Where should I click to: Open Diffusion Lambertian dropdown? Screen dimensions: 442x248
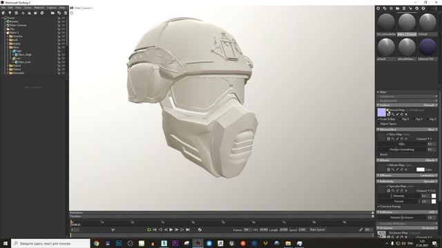coord(429,176)
